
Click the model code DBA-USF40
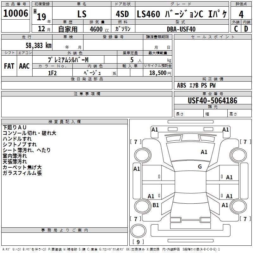(181, 29)
